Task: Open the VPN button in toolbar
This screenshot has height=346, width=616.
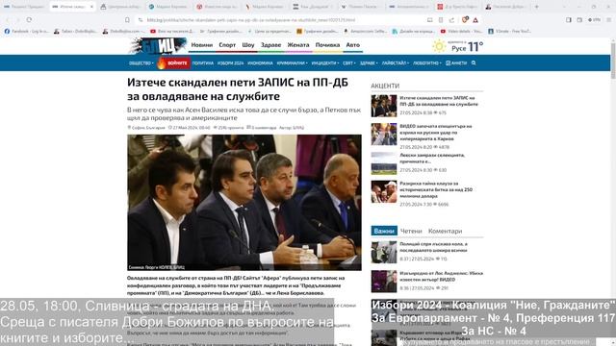Action: point(594,20)
